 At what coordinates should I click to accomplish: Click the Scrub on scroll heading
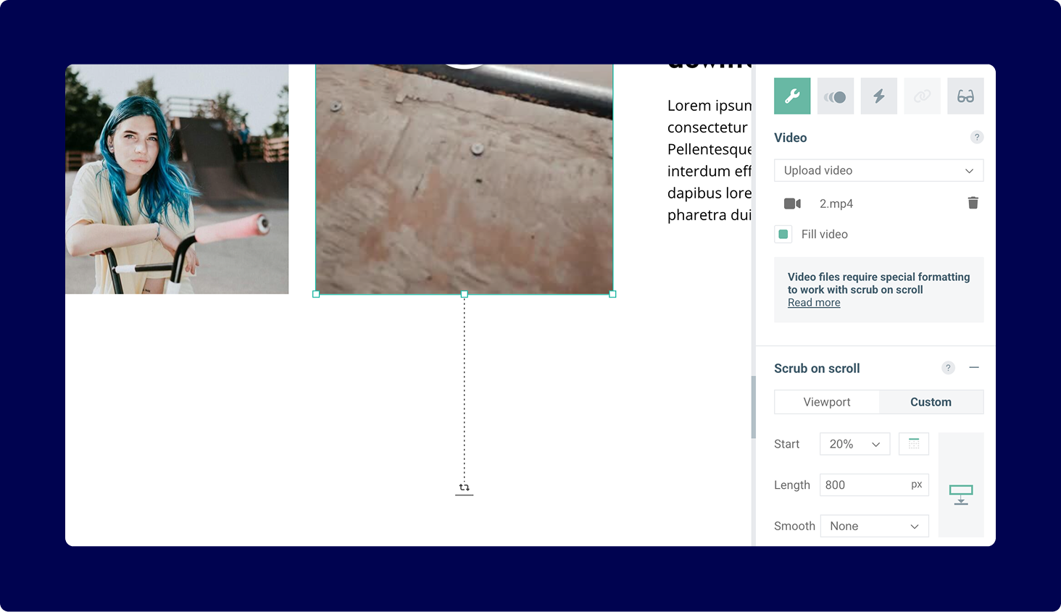coord(817,368)
